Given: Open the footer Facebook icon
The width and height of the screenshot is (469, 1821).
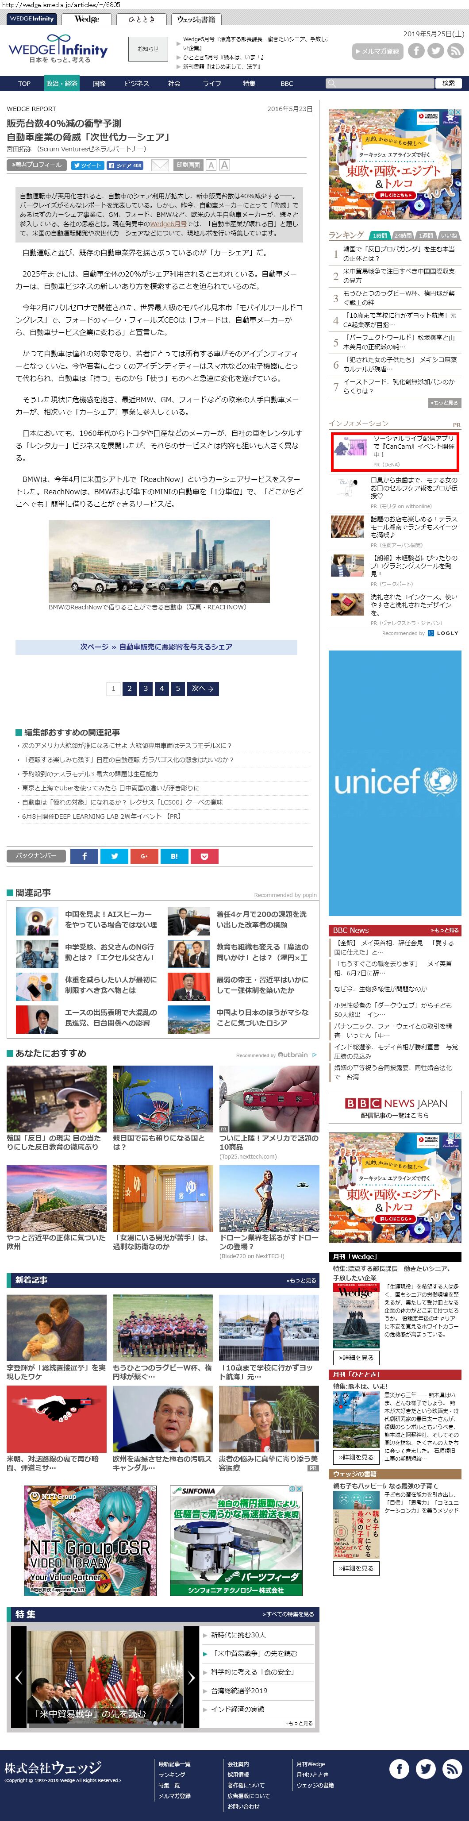Looking at the screenshot, I should click(399, 1768).
